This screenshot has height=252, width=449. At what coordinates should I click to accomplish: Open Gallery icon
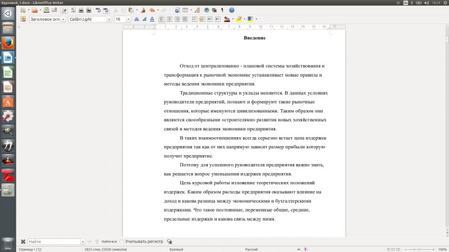(214, 10)
